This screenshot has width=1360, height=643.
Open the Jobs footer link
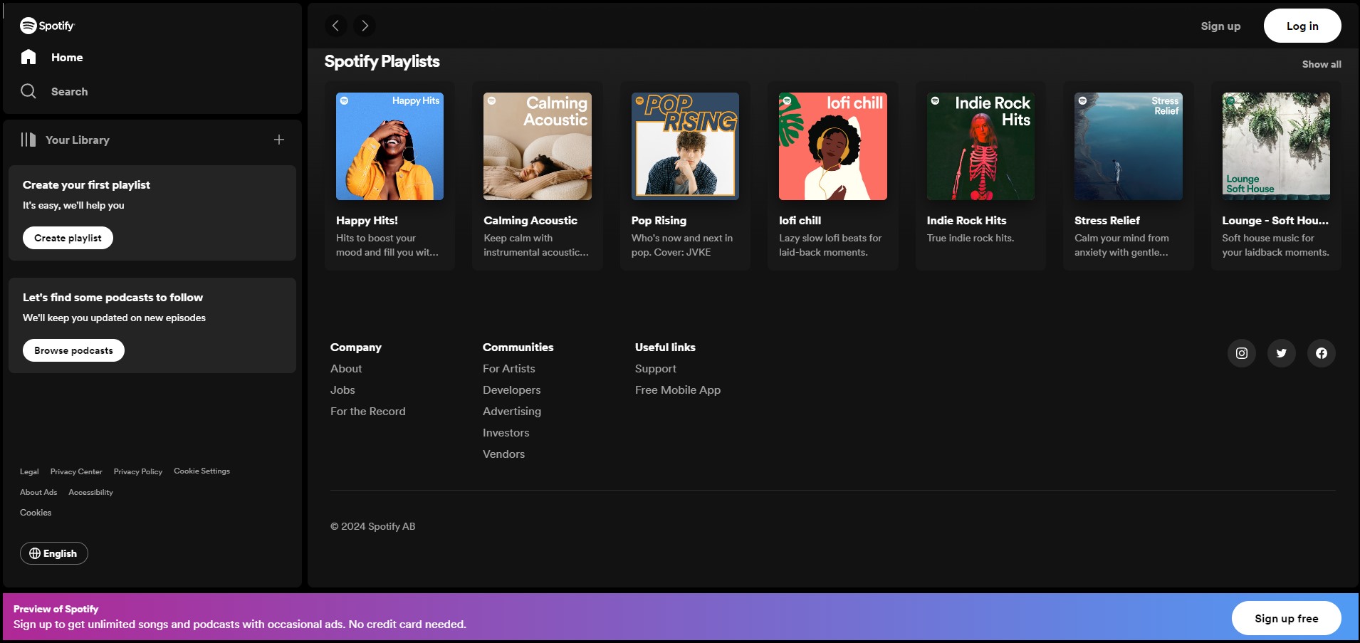(x=342, y=390)
